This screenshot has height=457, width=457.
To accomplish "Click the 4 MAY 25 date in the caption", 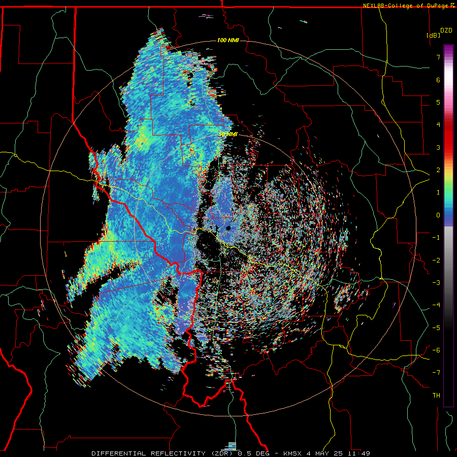I will (324, 453).
